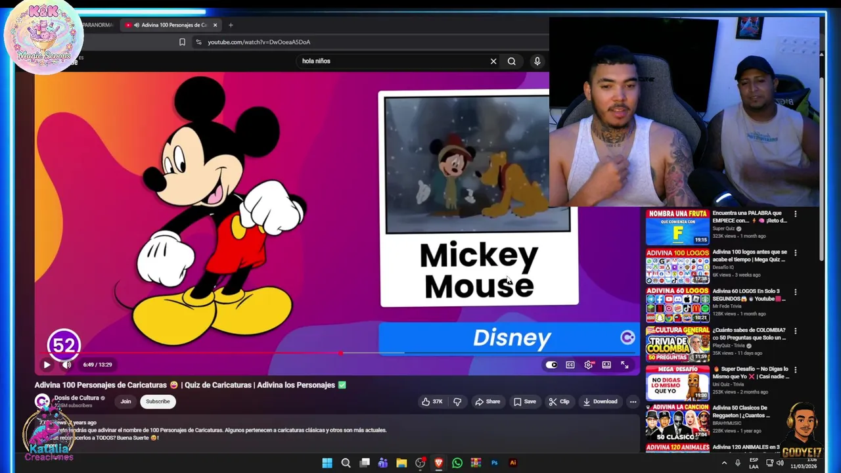
Task: Open more actions three-dot menu
Action: [633, 401]
